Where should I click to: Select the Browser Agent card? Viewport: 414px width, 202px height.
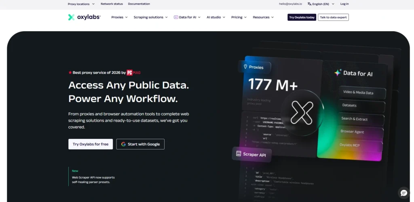(x=361, y=132)
